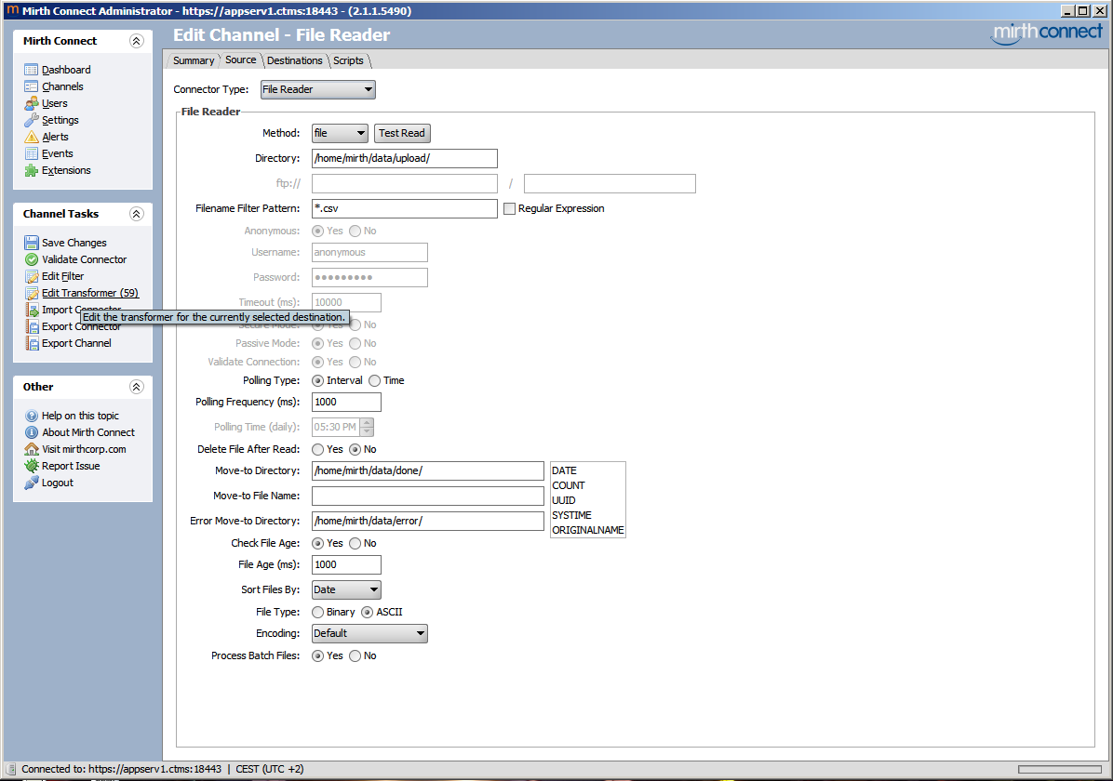Click the Export Channel icon
The image size is (1113, 781).
coord(32,343)
